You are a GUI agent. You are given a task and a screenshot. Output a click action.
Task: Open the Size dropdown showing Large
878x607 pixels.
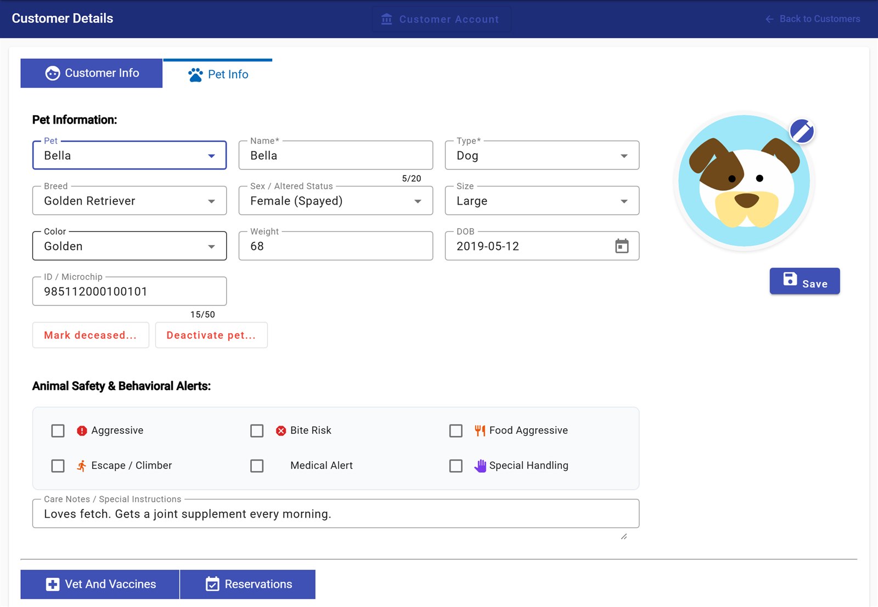click(x=542, y=201)
